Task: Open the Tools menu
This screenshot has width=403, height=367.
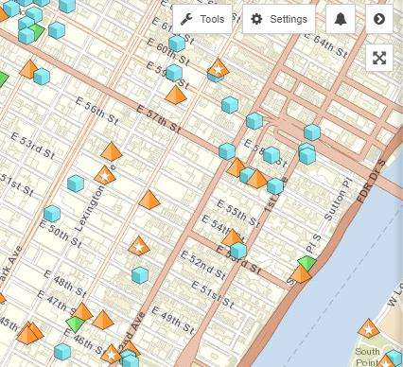Action: pyautogui.click(x=202, y=19)
